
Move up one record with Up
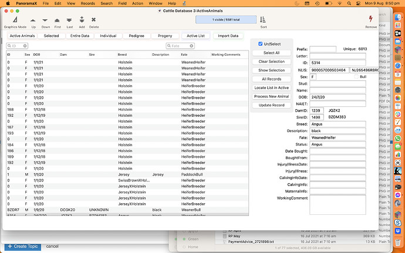click(x=33, y=22)
